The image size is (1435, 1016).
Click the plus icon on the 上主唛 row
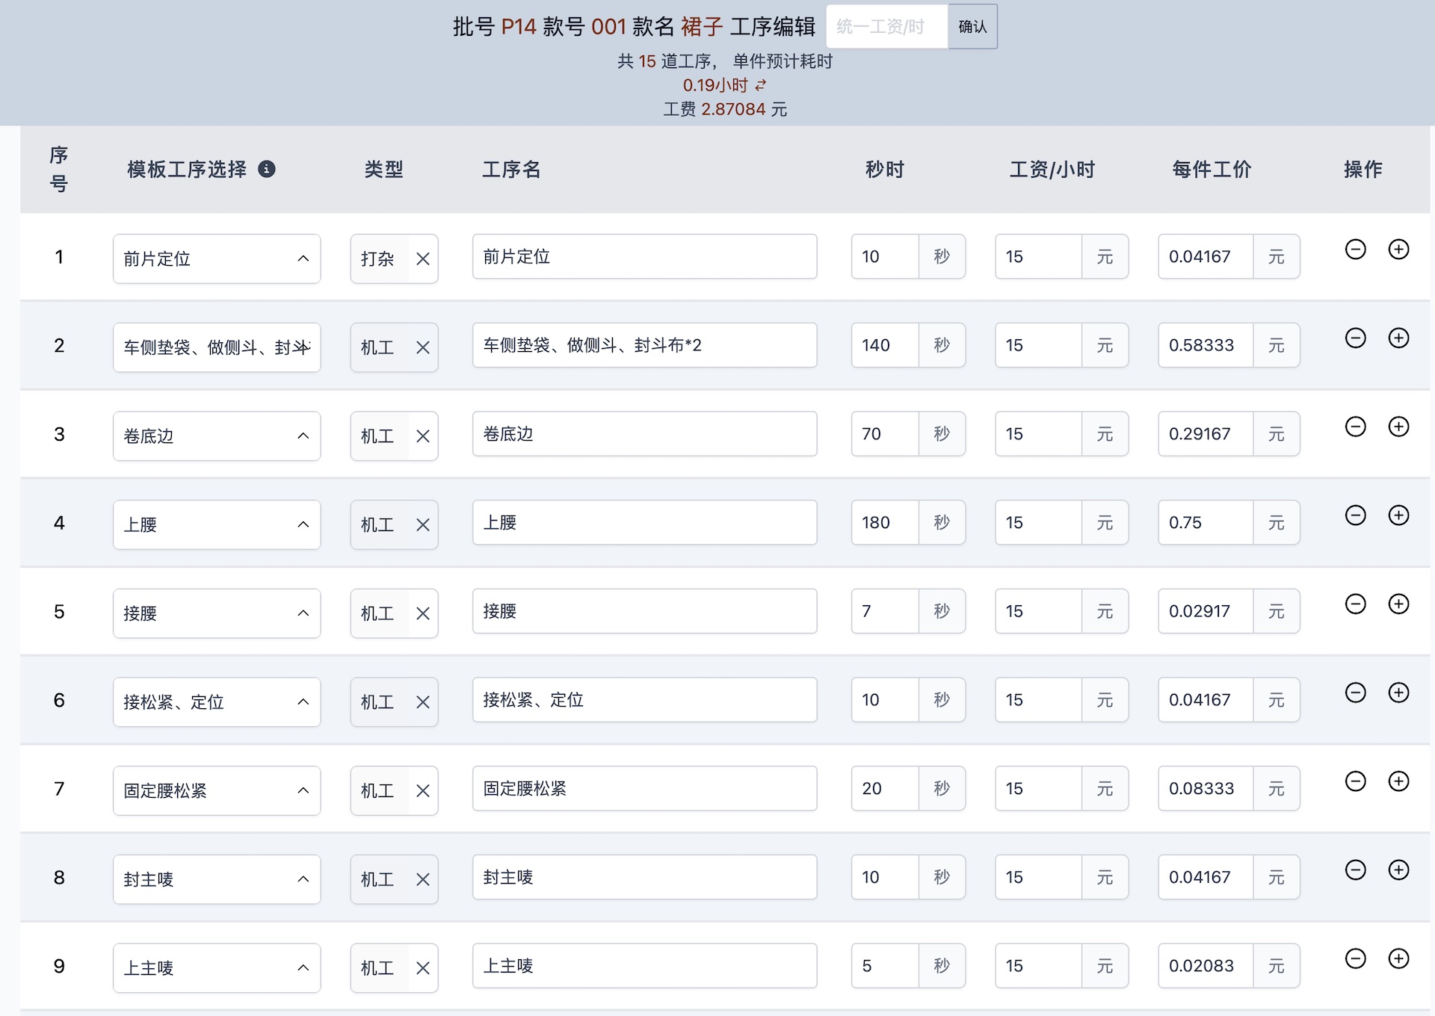point(1399,958)
